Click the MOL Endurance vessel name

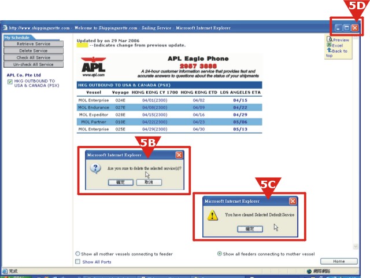coord(94,107)
